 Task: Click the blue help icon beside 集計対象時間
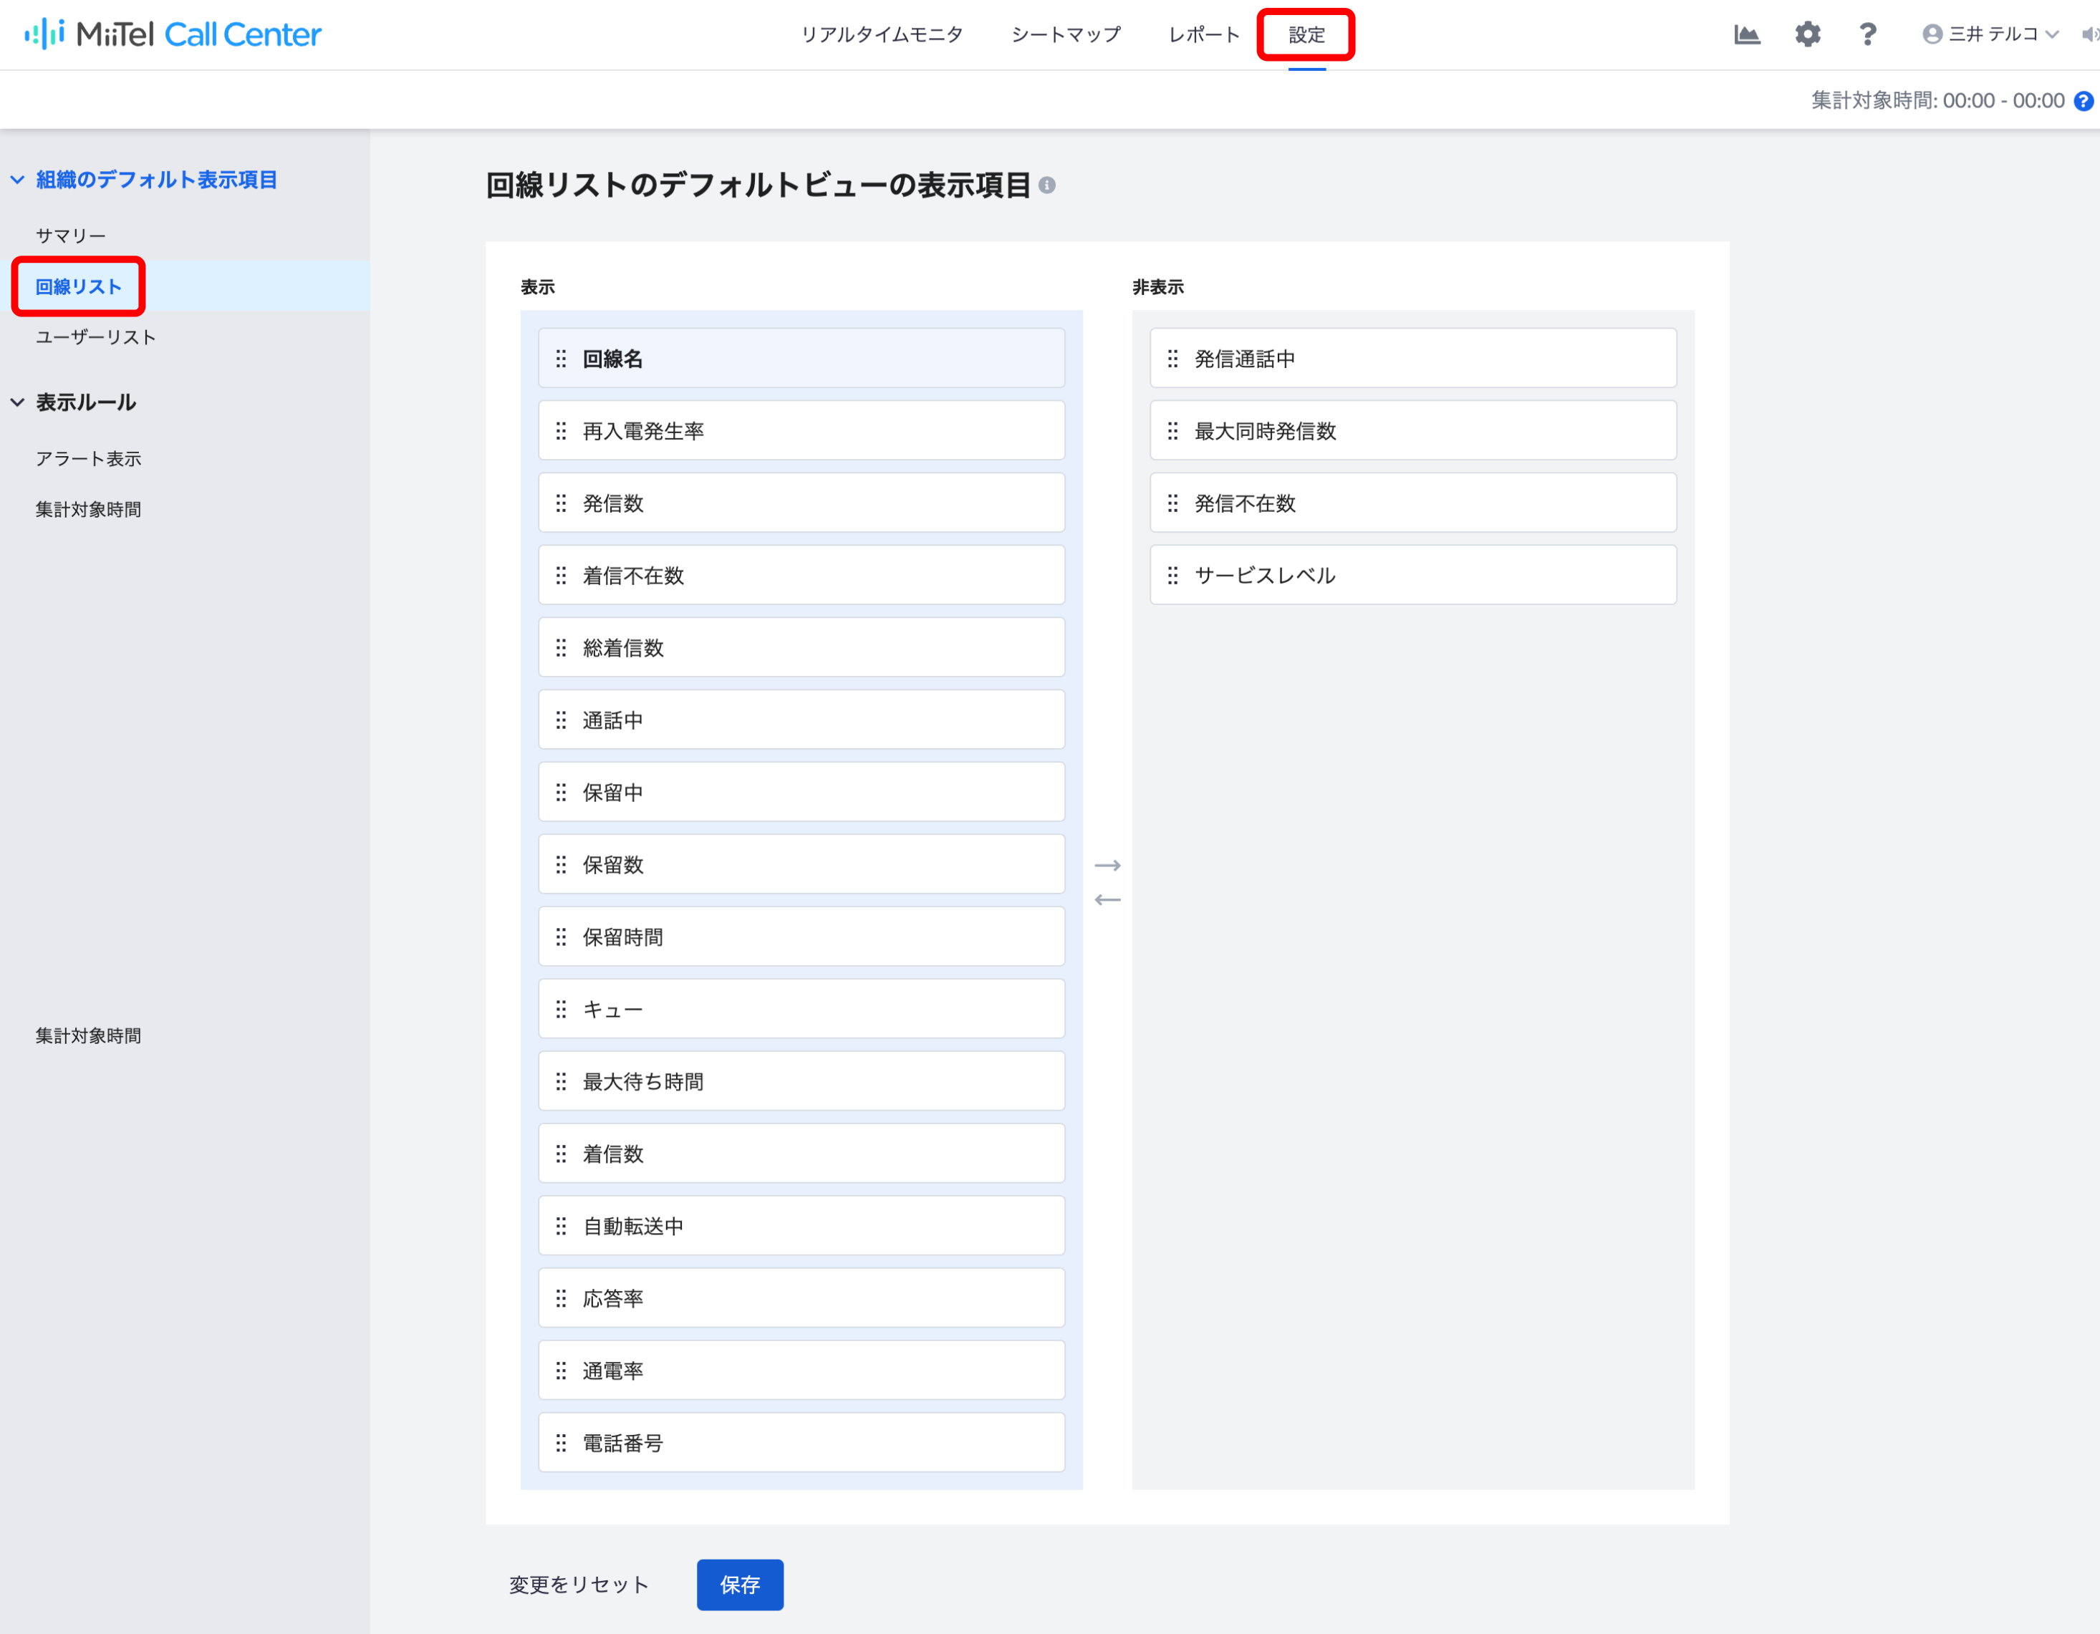2083,101
